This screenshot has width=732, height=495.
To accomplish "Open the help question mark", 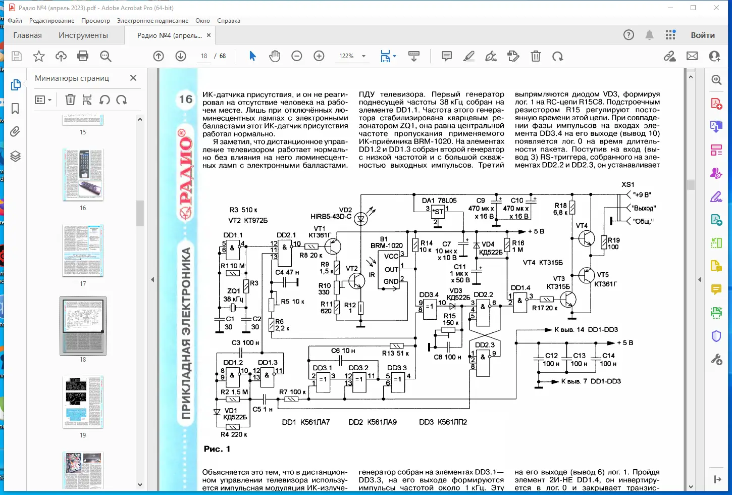I will pyautogui.click(x=629, y=35).
